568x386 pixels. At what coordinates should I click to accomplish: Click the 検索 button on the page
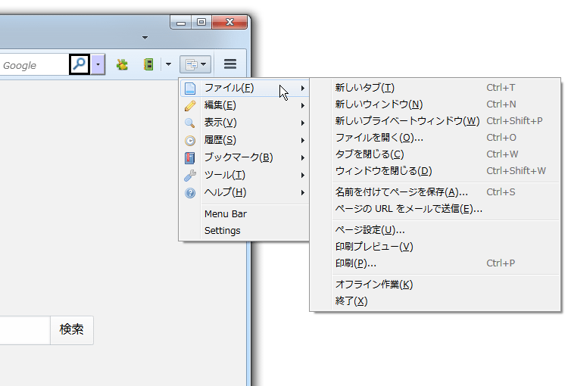pos(72,330)
